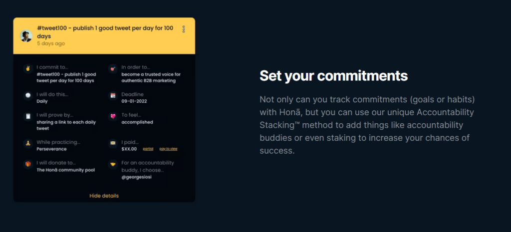The width and height of the screenshot is (511, 232).
Task: Click the 'I commit to' victory hand icon
Action: coord(27,67)
